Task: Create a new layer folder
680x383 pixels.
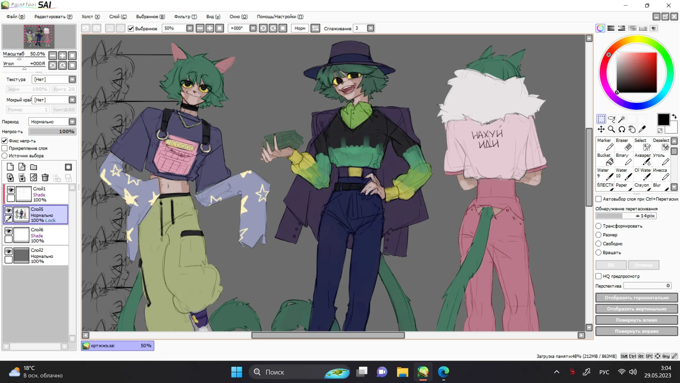Action: point(33,167)
